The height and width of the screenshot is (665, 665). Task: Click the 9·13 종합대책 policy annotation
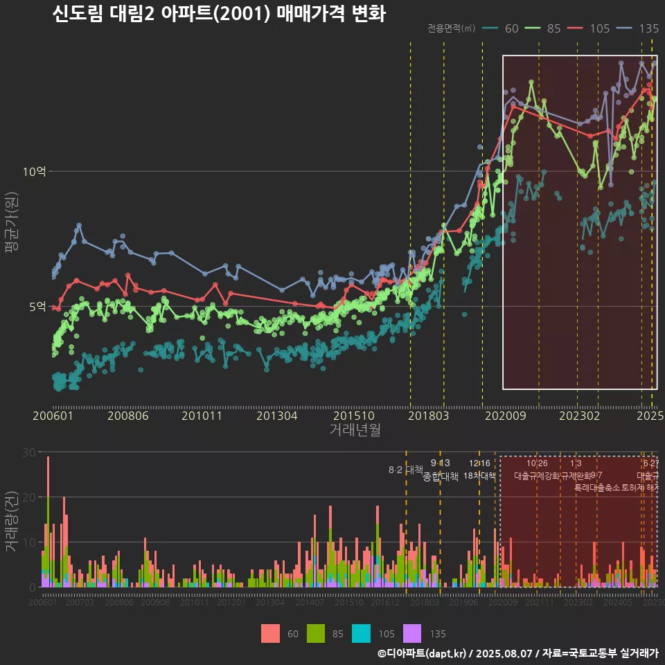[441, 470]
